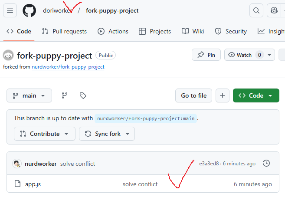Open the latest commit message 'solve conflict'
The image size is (285, 197).
[78, 164]
